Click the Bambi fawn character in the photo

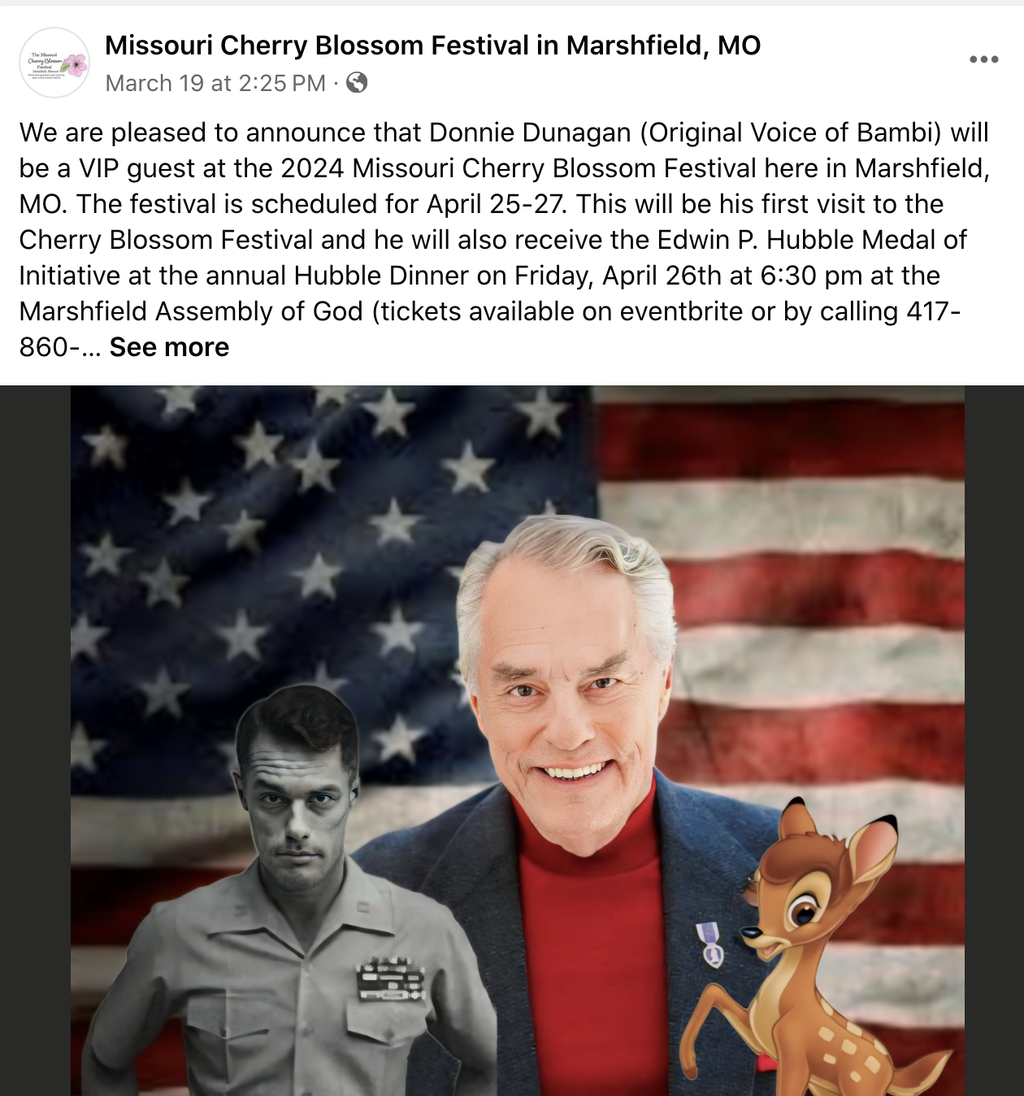[x=805, y=951]
